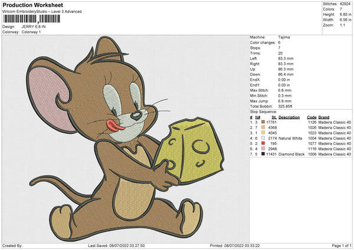Viewport: 354px width, 250px height.
Task: Click thread code '1004'
Action: [312, 138]
